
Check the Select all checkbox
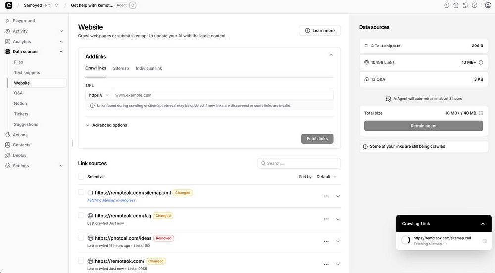coord(81,177)
